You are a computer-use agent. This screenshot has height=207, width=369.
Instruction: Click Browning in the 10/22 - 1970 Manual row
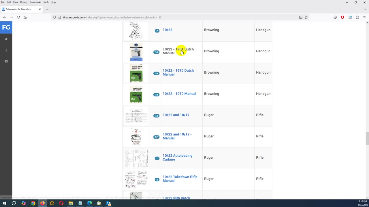pyautogui.click(x=212, y=94)
